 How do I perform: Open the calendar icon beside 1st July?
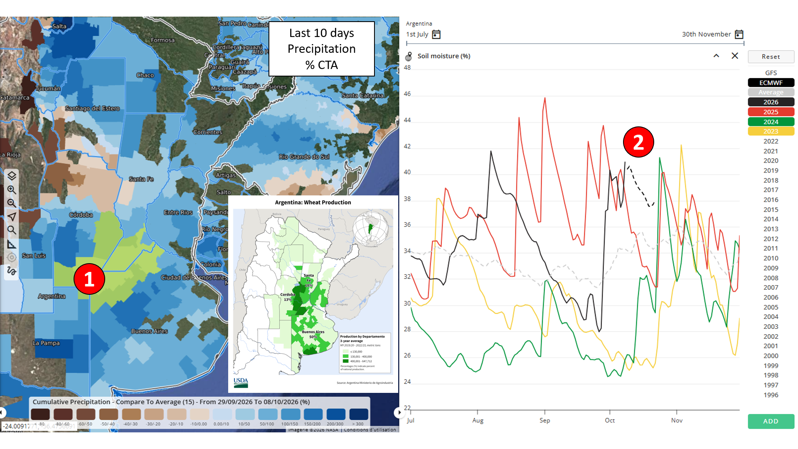436,35
